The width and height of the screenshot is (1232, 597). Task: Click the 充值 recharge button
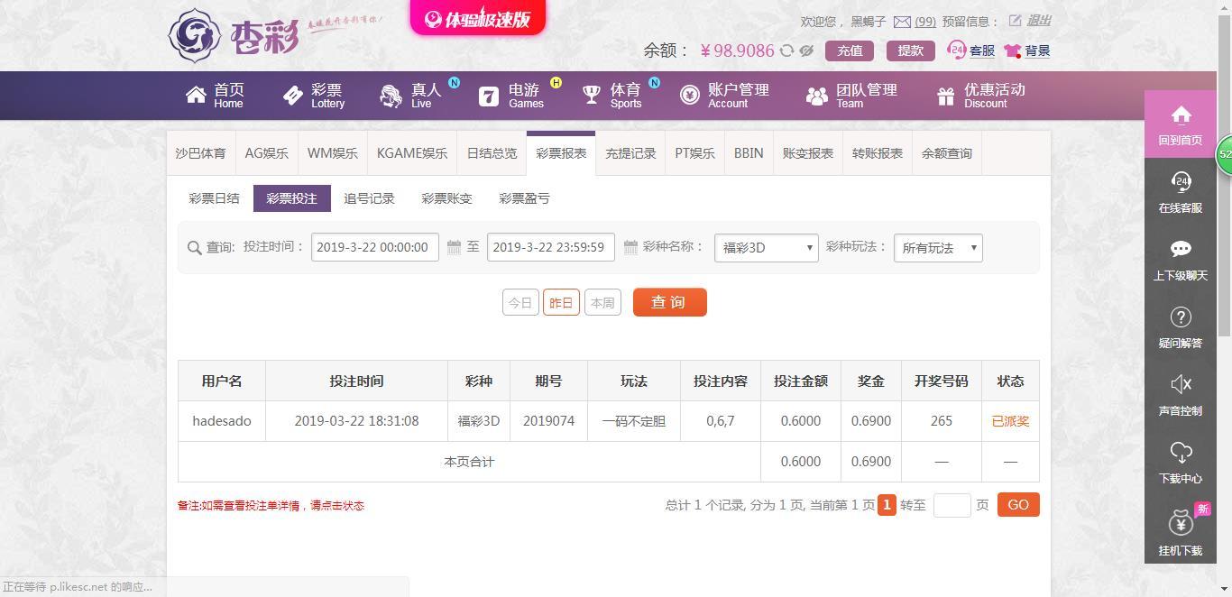pos(850,51)
